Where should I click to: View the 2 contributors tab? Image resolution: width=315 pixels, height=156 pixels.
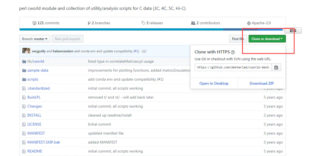205,23
